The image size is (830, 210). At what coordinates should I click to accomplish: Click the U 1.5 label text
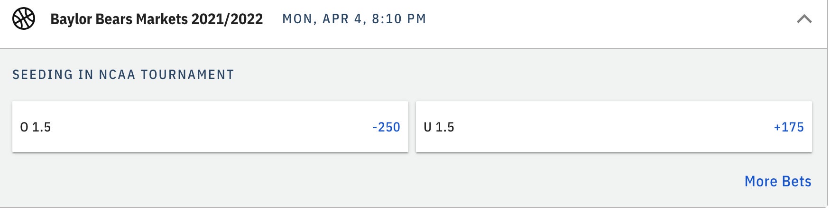[439, 127]
